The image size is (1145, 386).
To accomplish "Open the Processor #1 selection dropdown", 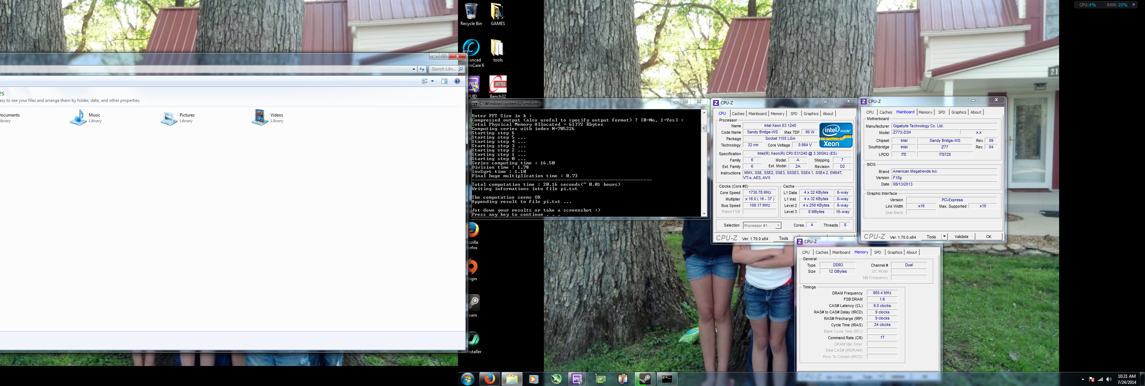I will click(762, 226).
